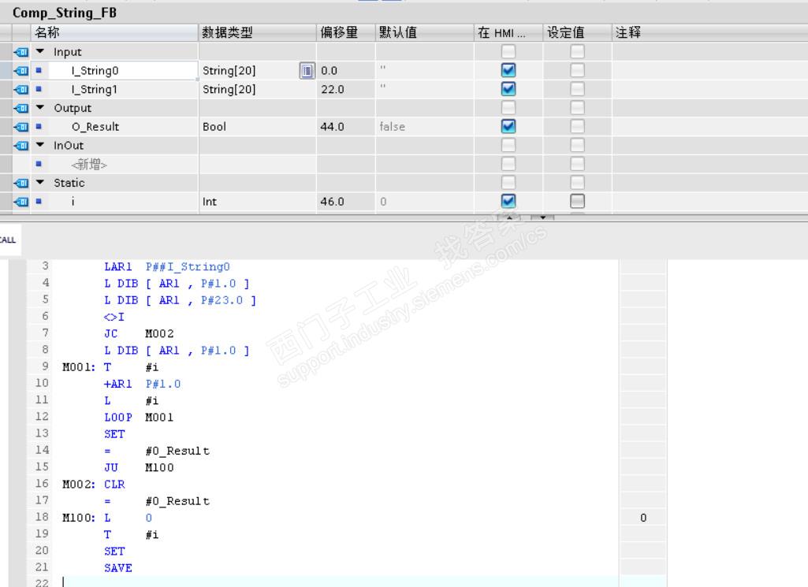Click the Comp_String_FB block title
The image size is (808, 587).
tap(65, 13)
